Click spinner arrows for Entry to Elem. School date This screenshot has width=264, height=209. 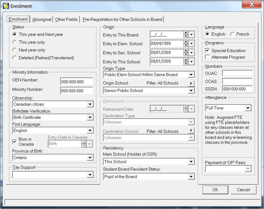(186, 44)
